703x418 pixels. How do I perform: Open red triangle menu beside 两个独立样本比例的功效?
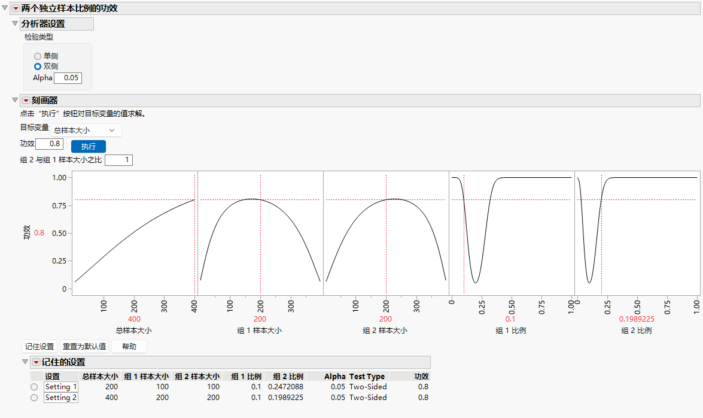[16, 8]
